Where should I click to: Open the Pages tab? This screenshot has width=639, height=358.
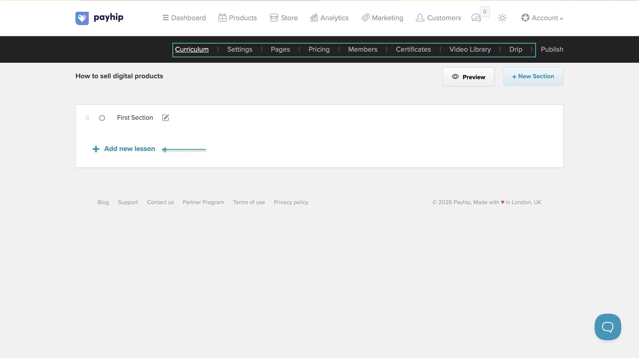(x=280, y=49)
